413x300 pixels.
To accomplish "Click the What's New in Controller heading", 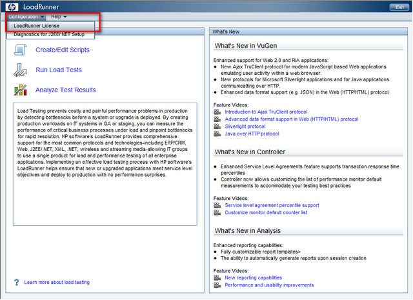I will [x=250, y=152].
